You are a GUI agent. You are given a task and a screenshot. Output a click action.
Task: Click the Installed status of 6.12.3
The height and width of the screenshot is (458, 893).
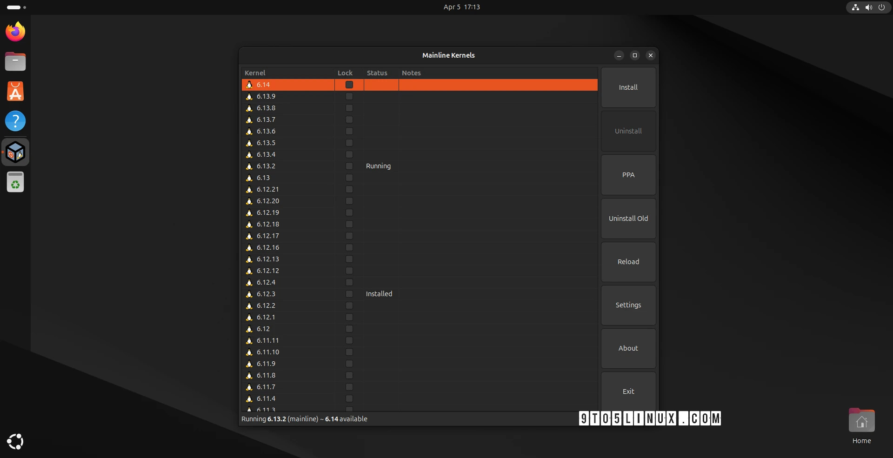click(379, 294)
